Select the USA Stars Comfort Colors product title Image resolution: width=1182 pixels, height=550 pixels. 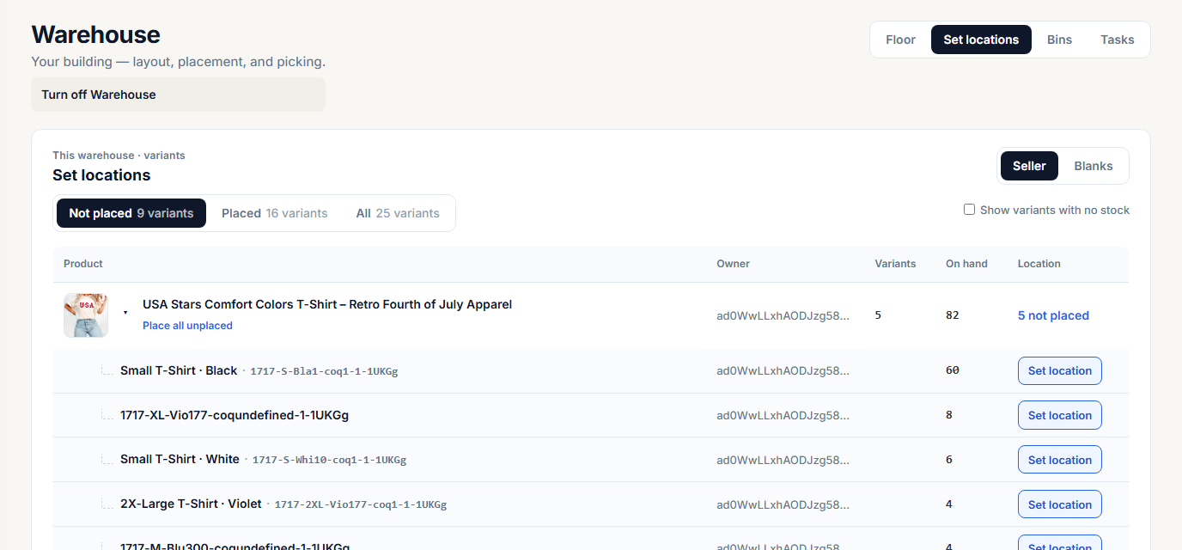(x=327, y=304)
